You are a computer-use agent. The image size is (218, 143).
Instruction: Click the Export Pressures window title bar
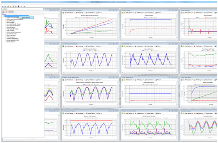(x=150, y=10)
